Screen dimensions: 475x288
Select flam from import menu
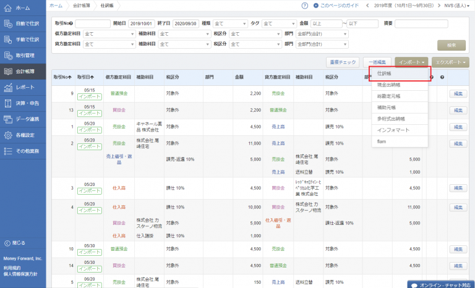pyautogui.click(x=400, y=142)
